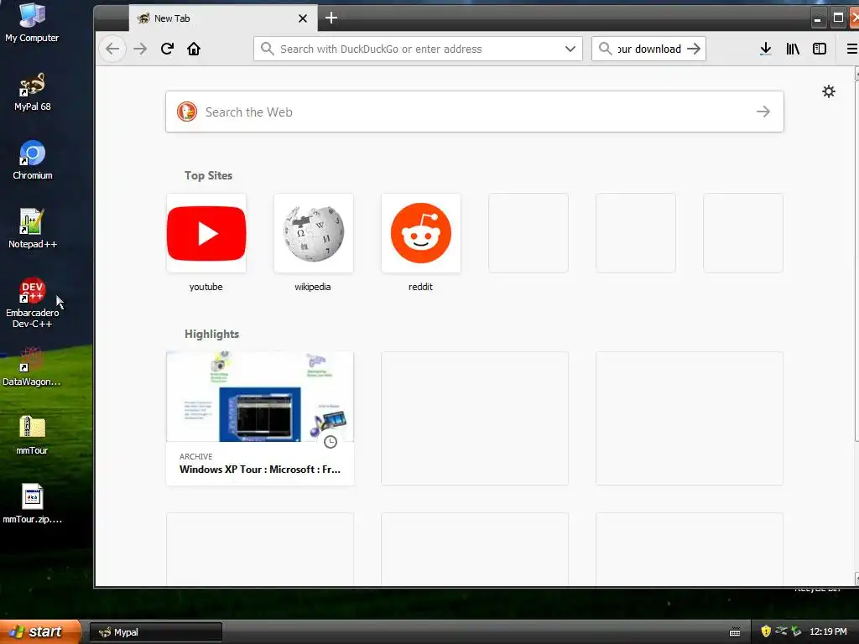Select Chromium desktop shortcut

(x=33, y=160)
